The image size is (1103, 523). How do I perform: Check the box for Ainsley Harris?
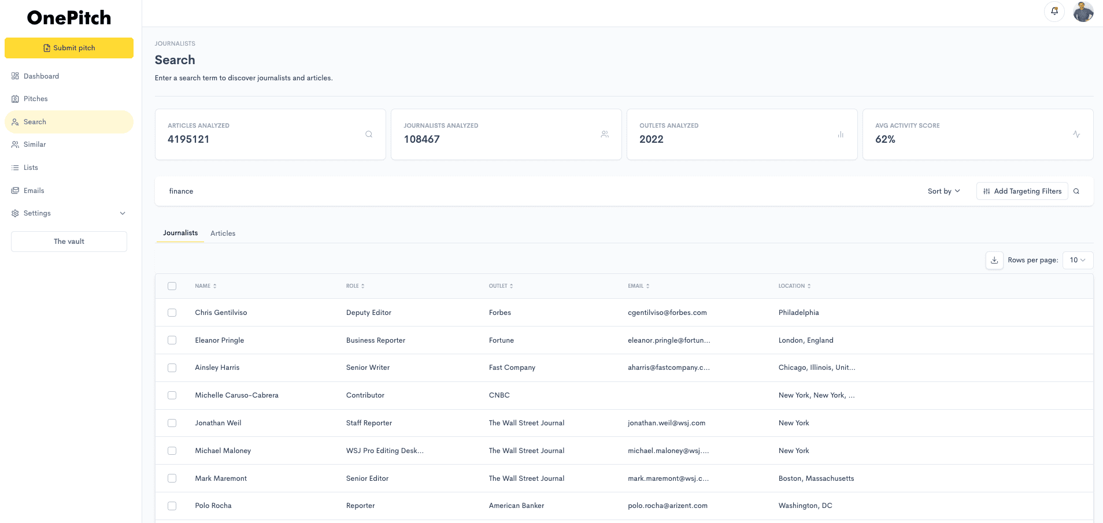tap(172, 368)
